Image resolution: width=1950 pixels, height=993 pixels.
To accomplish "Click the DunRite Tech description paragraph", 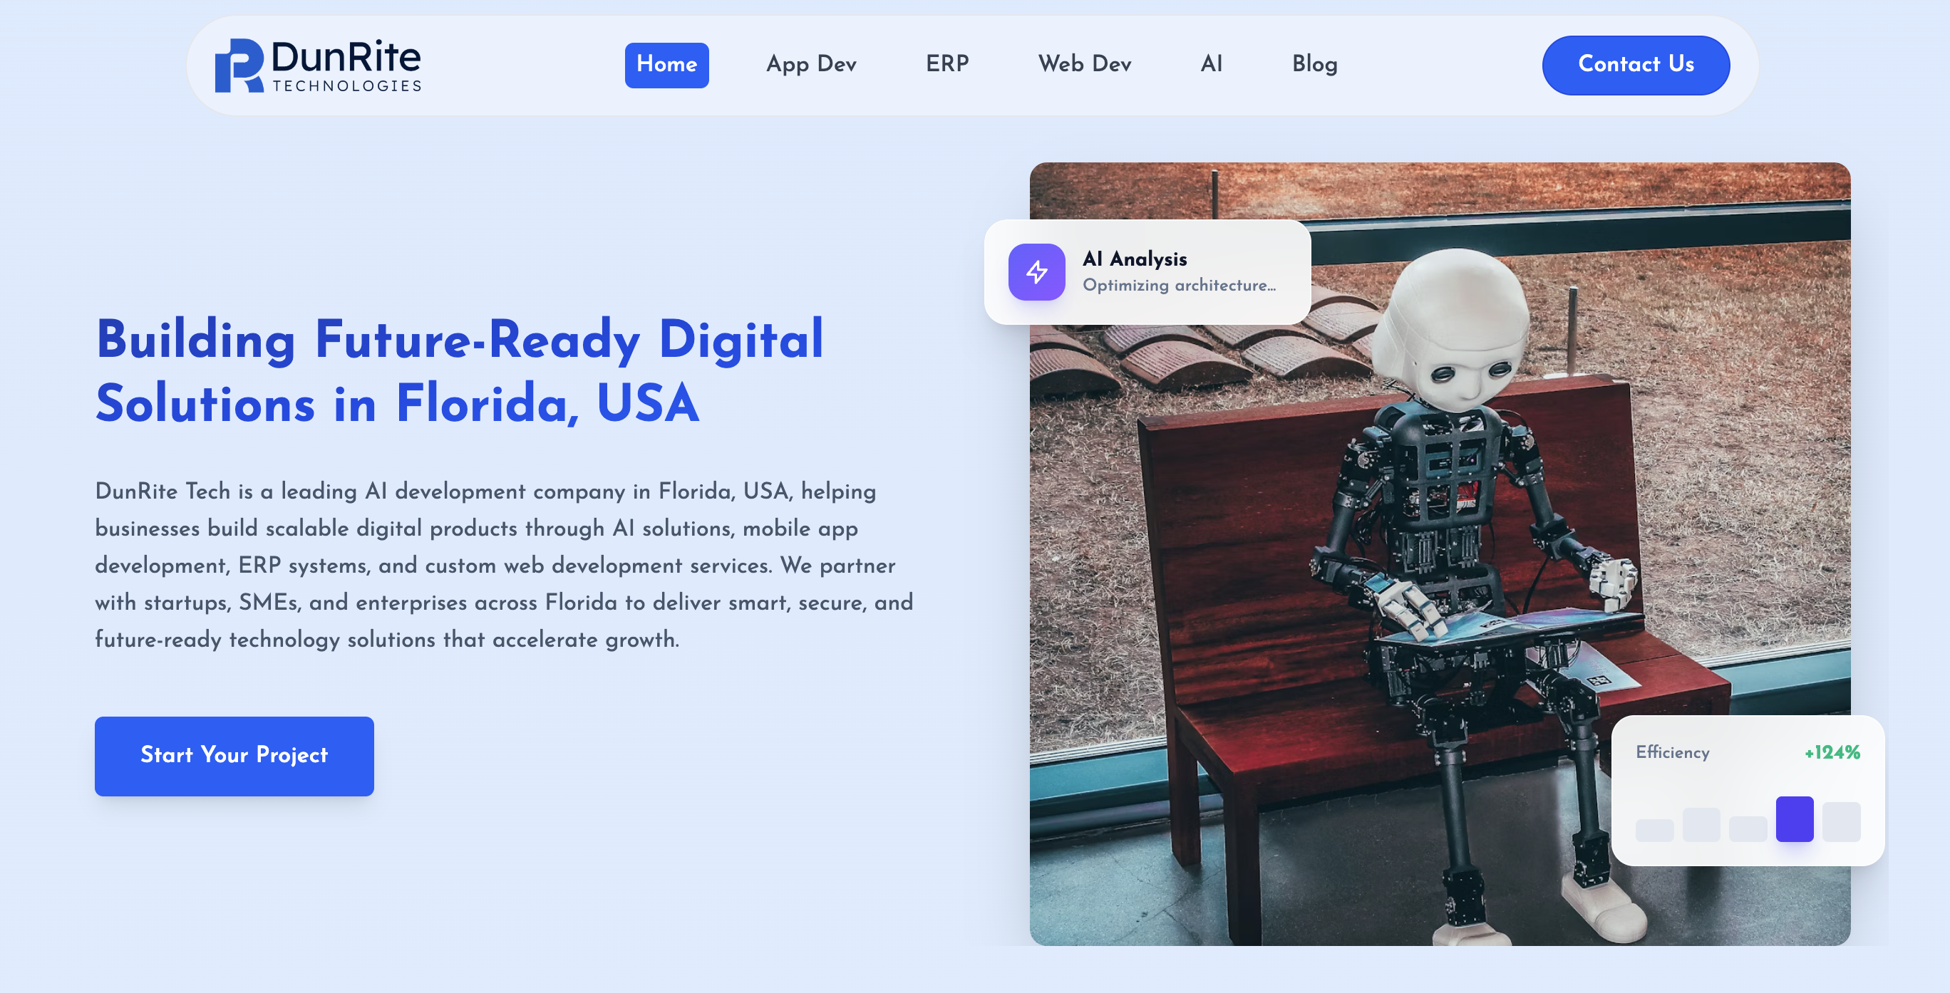I will [x=504, y=565].
